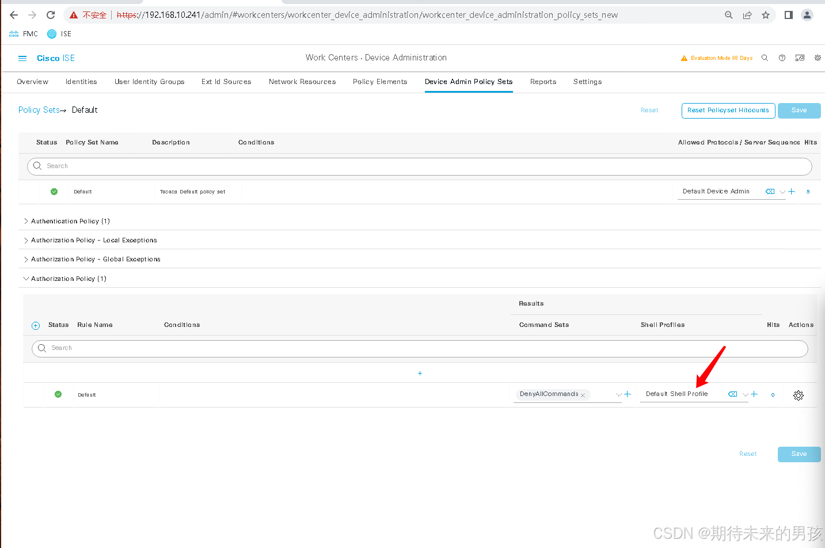
Task: Toggle the Default policy set status icon
Action: pos(54,192)
